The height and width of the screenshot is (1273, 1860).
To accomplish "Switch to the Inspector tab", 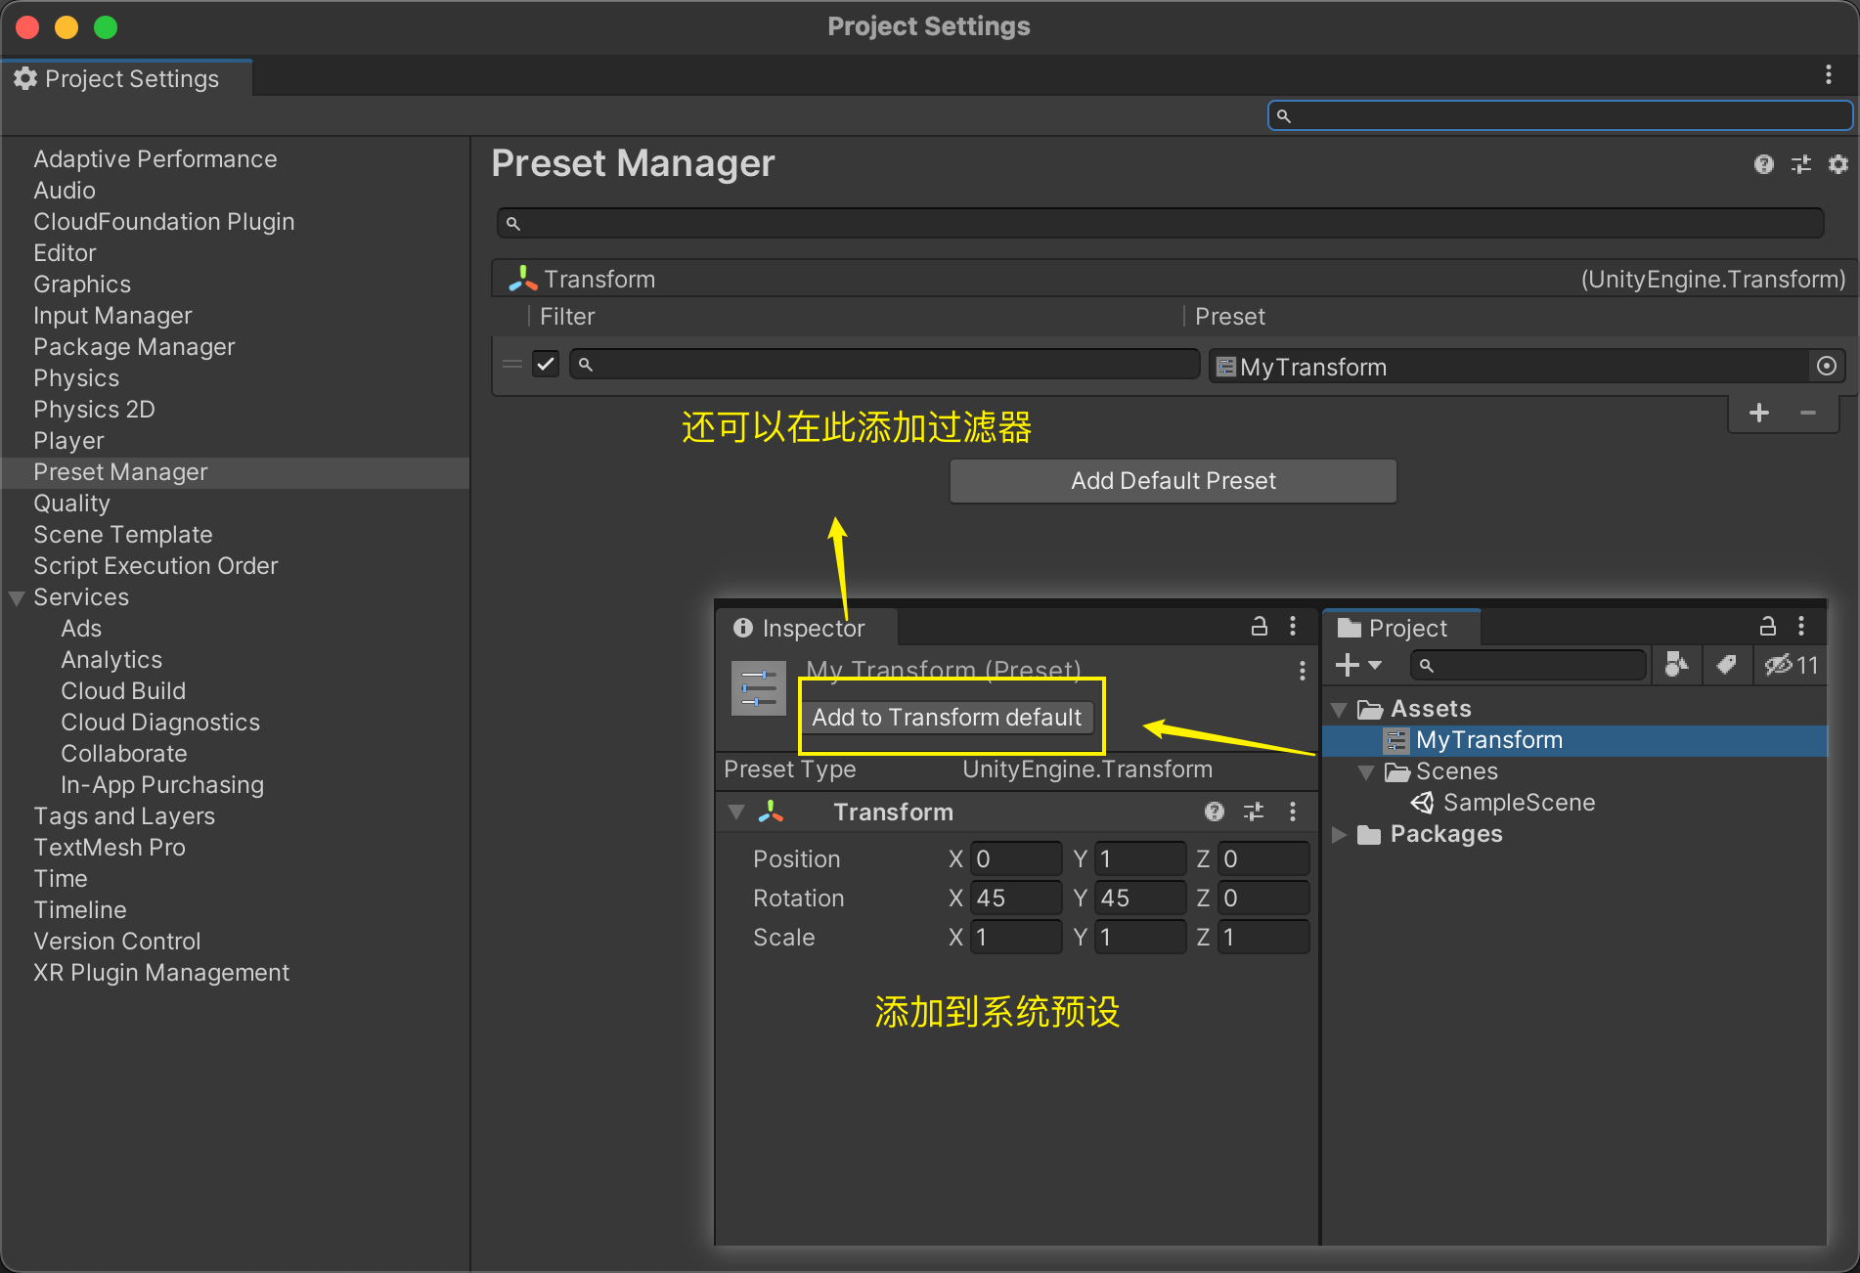I will [x=802, y=628].
